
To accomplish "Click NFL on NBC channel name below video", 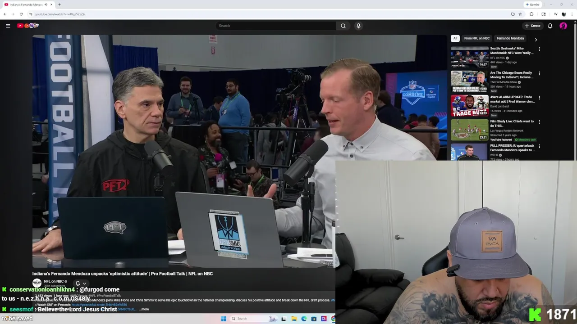I will (53, 282).
